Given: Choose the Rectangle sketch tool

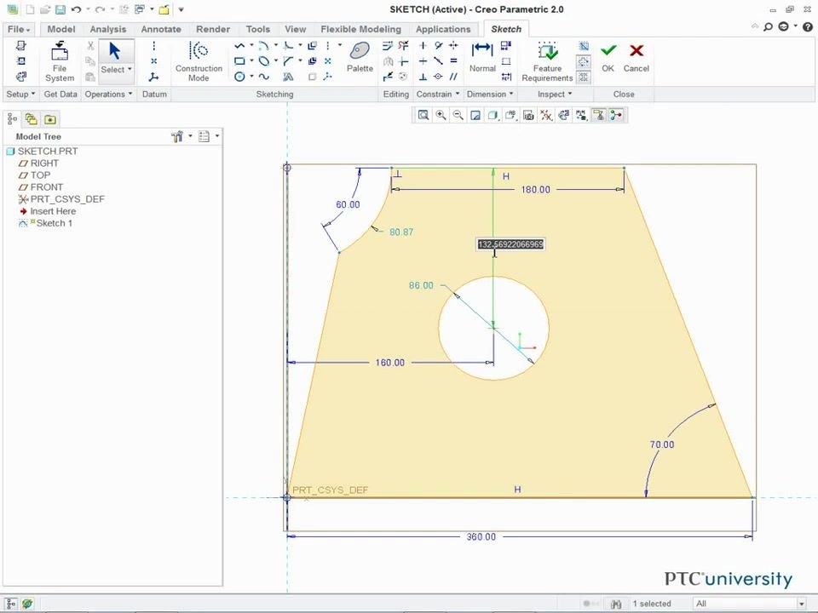Looking at the screenshot, I should coord(239,61).
